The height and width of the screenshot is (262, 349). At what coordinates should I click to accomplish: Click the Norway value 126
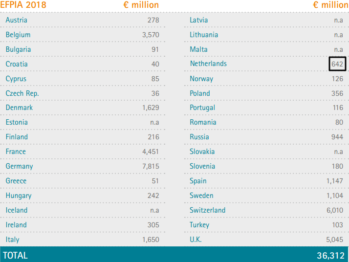point(337,79)
